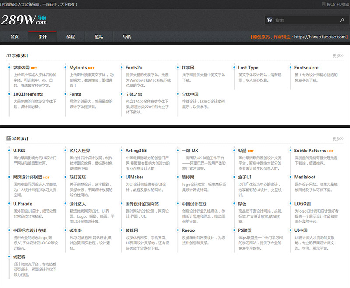Expand 更多 in the 平面设计 section
The image size is (350, 288).
click(x=338, y=139)
